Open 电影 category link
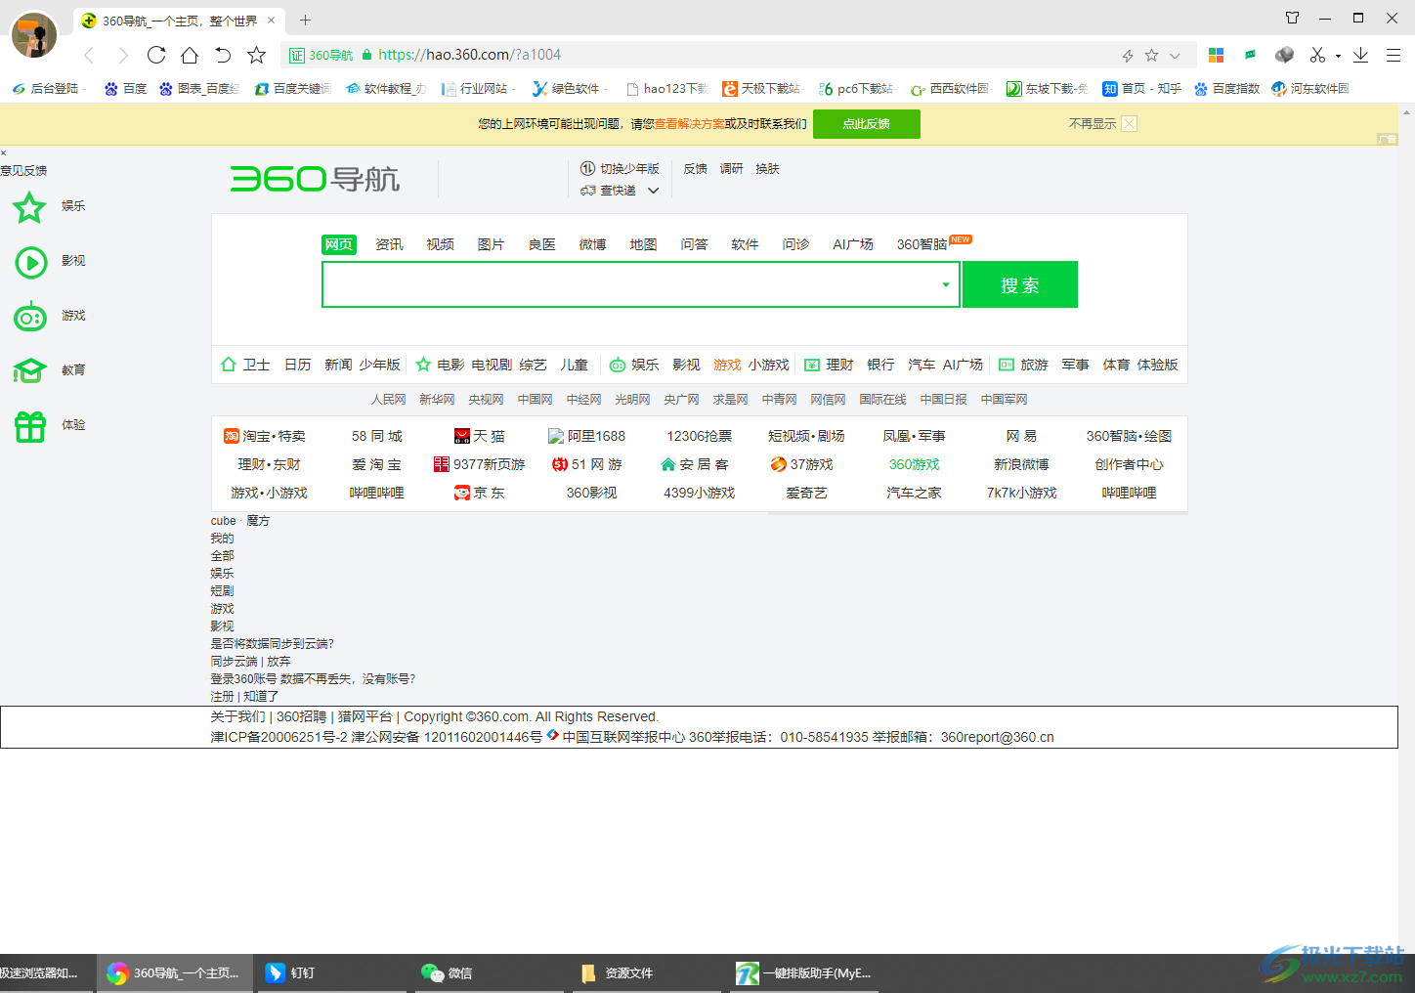Viewport: 1415px width, 993px height. (x=450, y=365)
